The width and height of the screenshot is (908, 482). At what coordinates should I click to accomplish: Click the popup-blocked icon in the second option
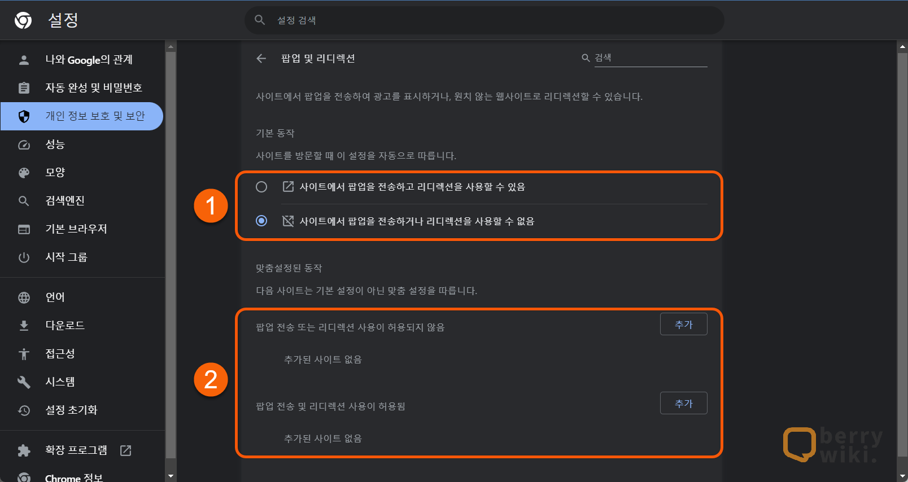tap(288, 221)
